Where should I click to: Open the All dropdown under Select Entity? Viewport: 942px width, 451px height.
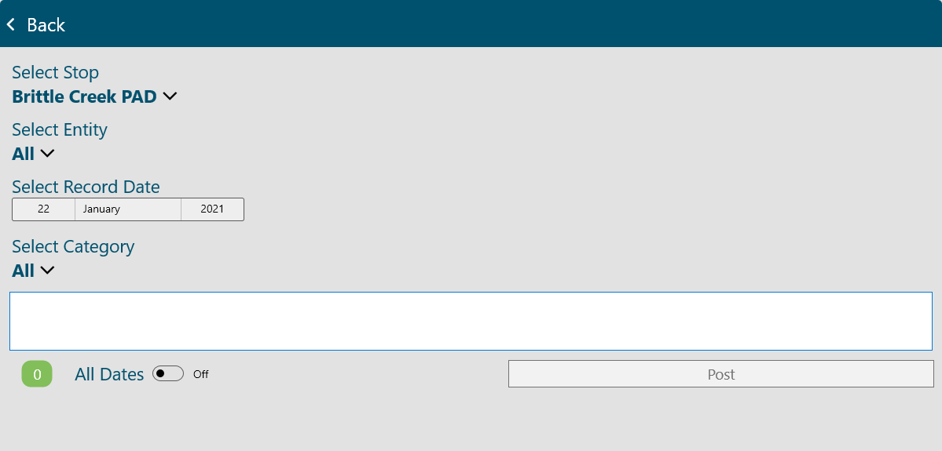33,154
